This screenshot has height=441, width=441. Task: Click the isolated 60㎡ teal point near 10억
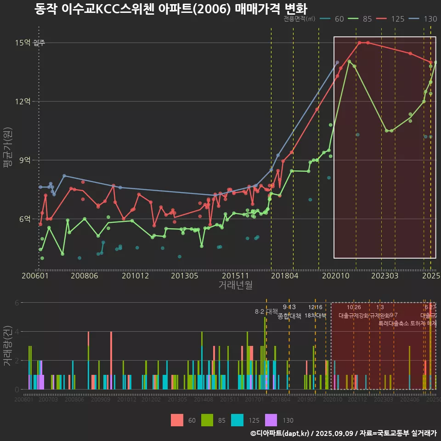coord(357,135)
